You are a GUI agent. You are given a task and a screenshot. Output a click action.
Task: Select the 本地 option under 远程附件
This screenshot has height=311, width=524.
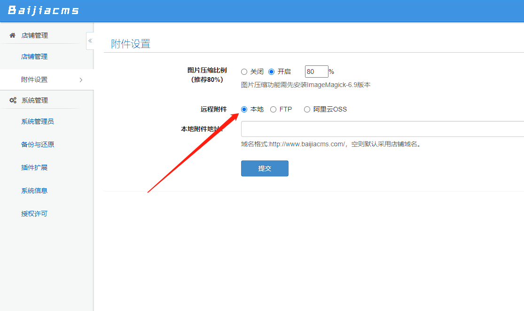click(244, 109)
